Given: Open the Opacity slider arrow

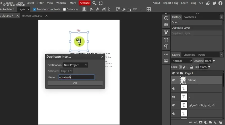Looking at the screenshot, I should click(214, 61).
